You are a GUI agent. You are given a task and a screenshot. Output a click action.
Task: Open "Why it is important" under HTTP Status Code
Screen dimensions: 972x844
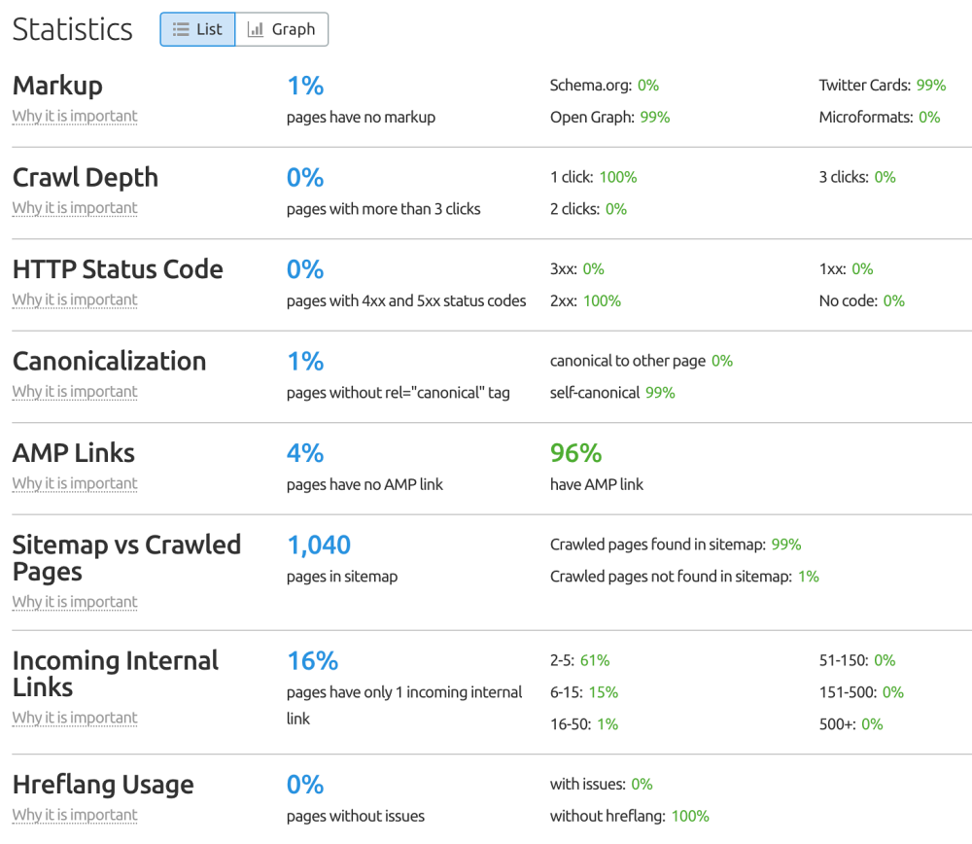point(74,299)
